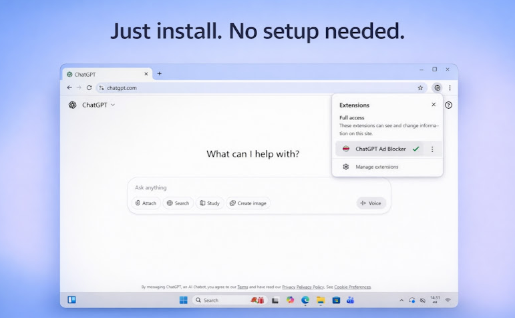Open more options for ChatGPT Ad Blocker
This screenshot has height=318, width=515.
point(432,149)
